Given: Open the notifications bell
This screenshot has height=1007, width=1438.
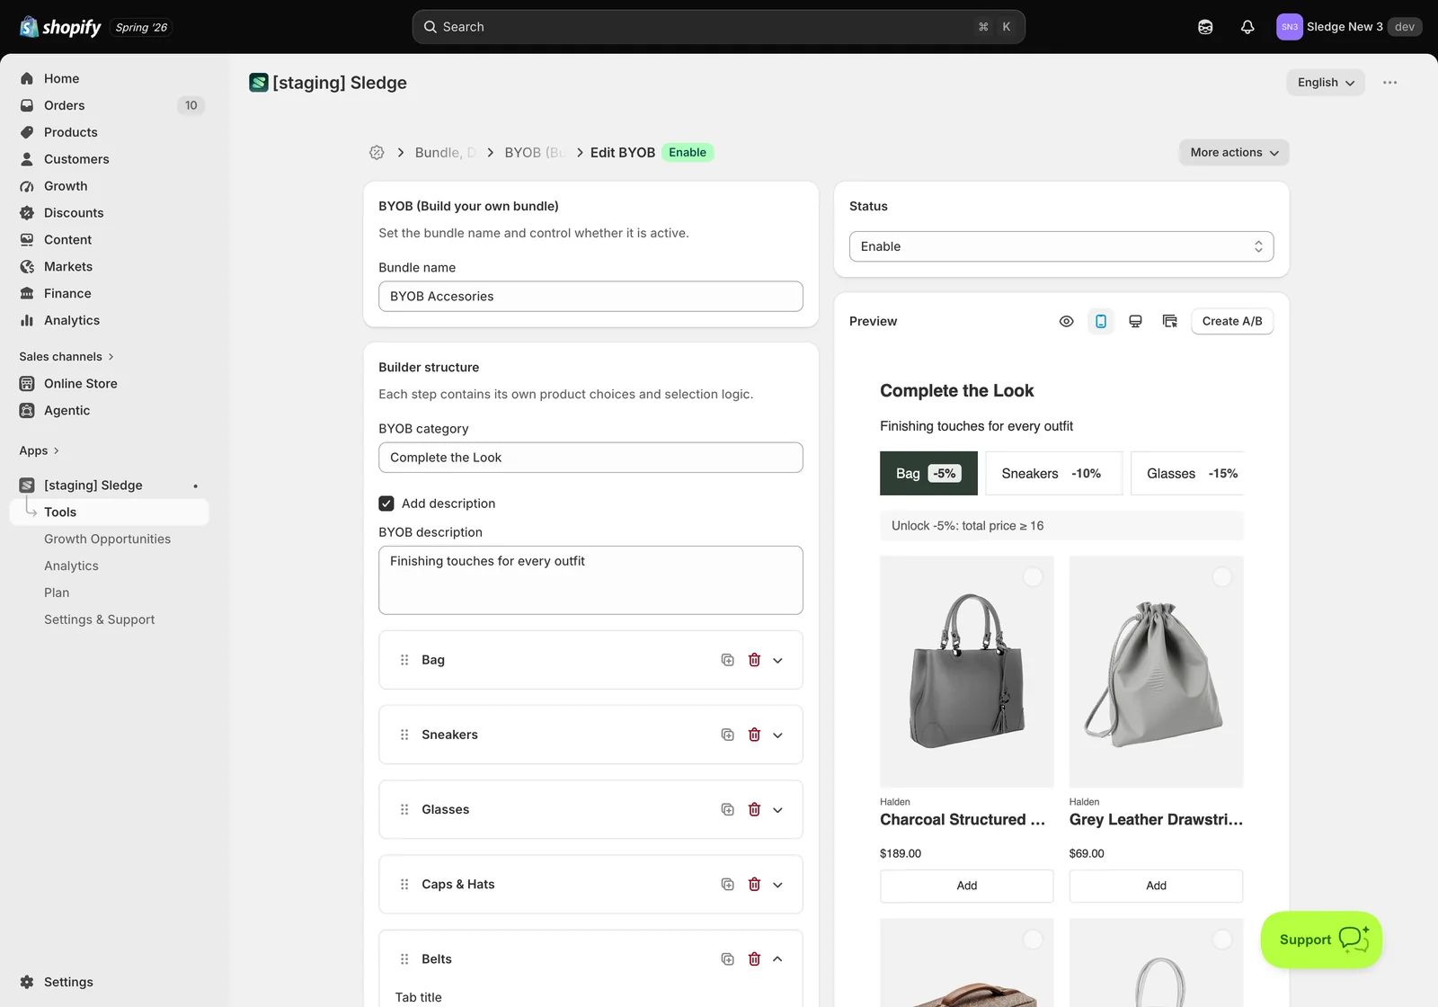Looking at the screenshot, I should click(1247, 27).
